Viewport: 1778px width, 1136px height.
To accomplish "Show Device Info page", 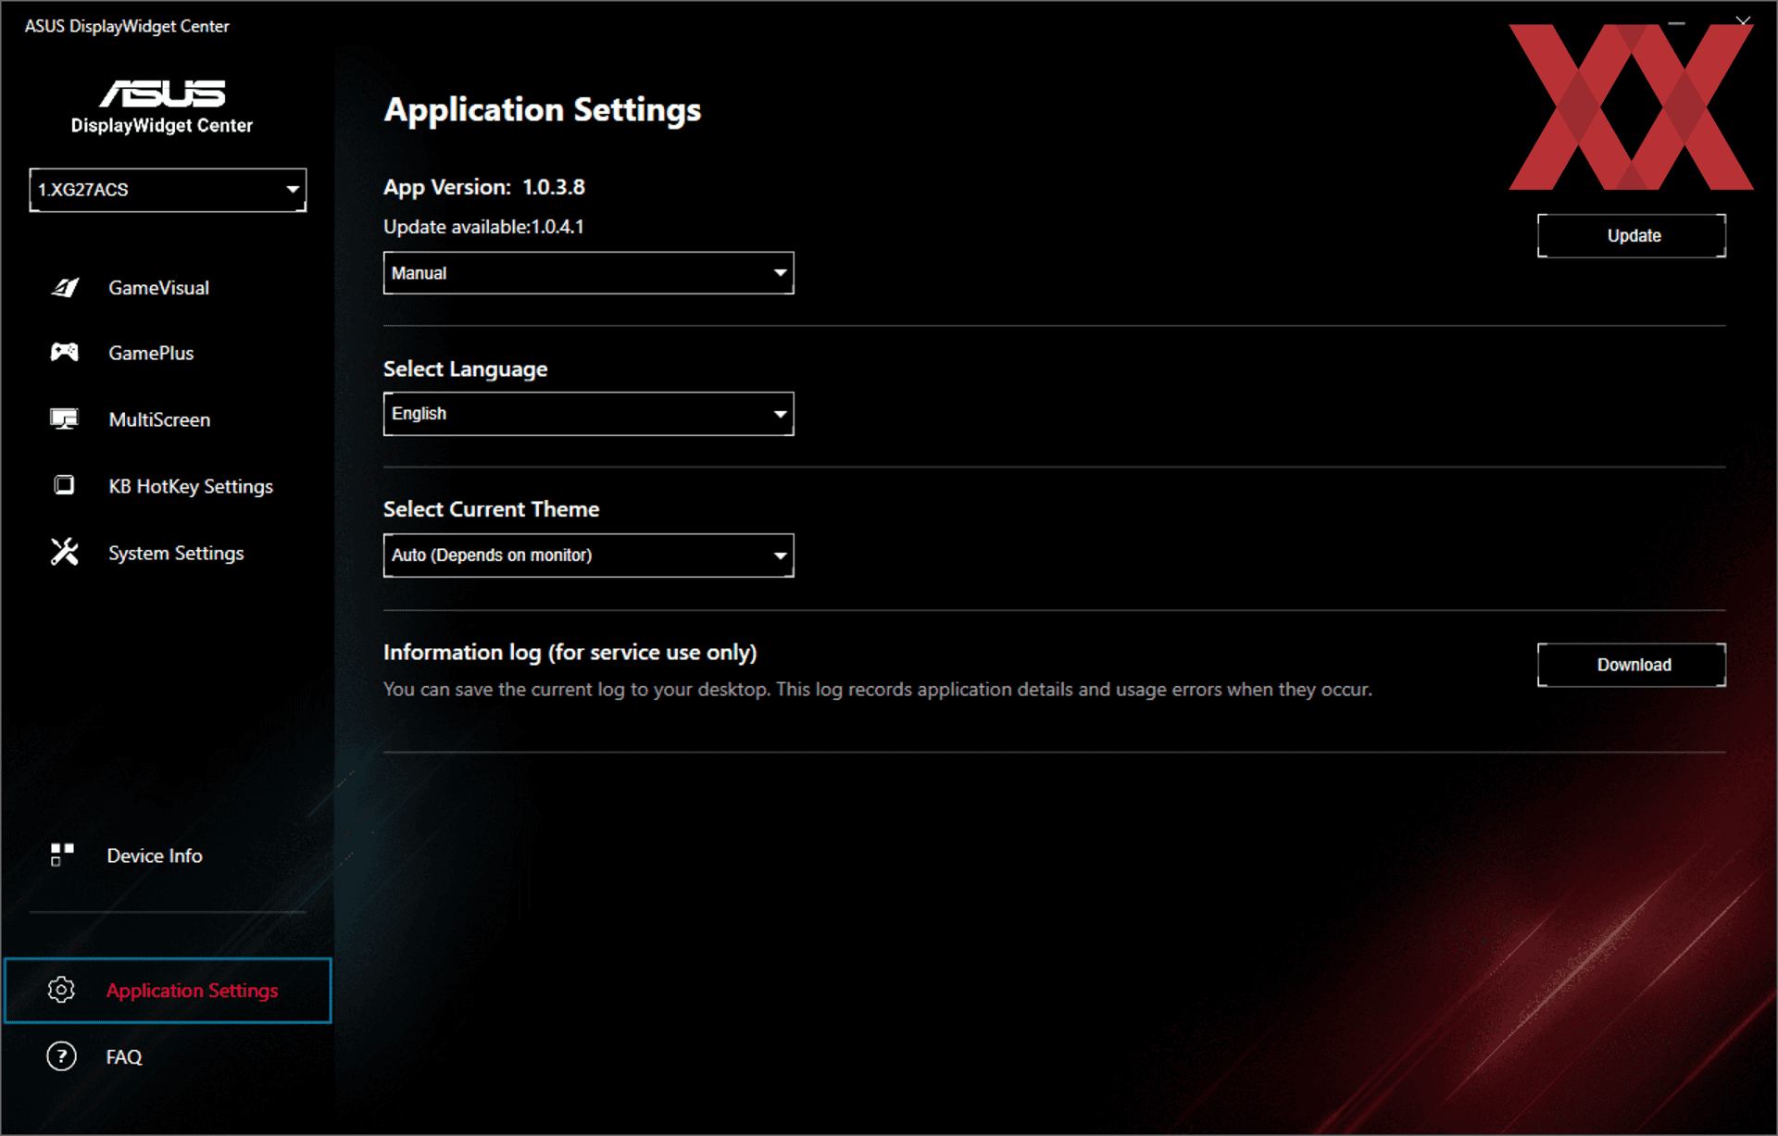I will [x=155, y=855].
